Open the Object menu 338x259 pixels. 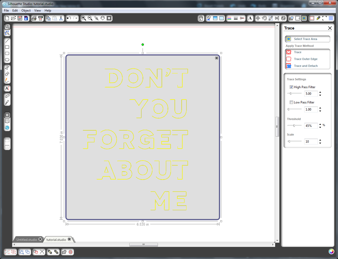click(26, 10)
